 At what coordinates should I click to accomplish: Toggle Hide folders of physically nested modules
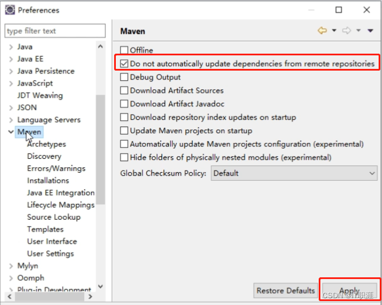(124, 157)
